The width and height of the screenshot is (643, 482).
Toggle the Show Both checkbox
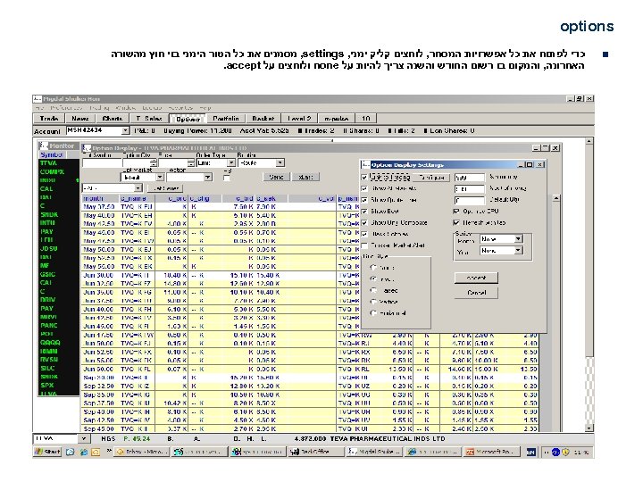364,212
